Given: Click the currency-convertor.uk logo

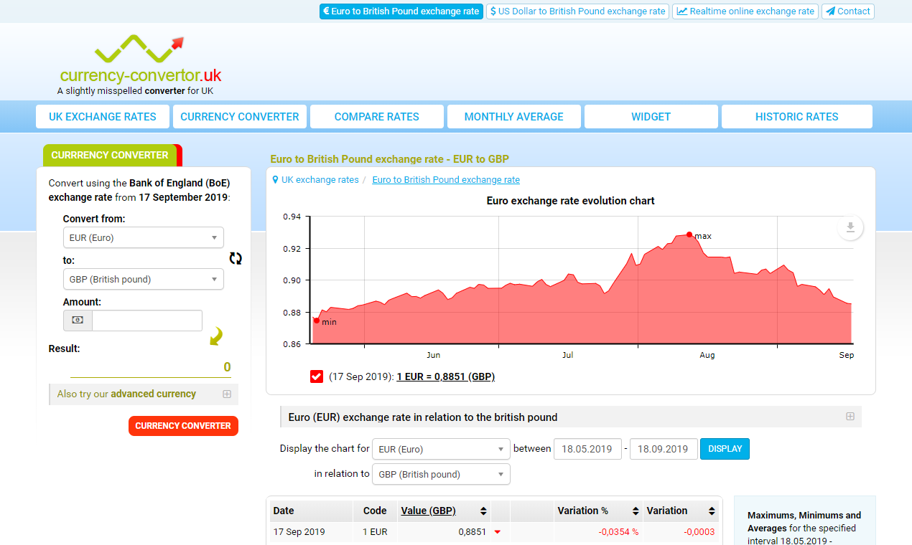Looking at the screenshot, I should [142, 61].
